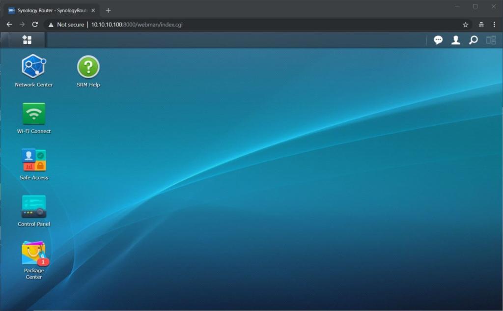This screenshot has height=311, width=503.
Task: Click the incognito indicator icon
Action: (x=481, y=25)
